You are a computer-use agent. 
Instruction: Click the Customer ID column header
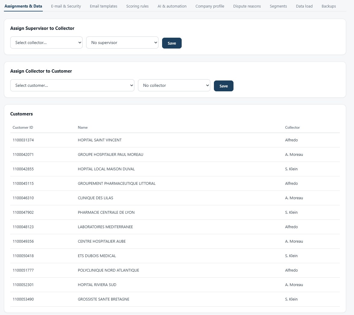pyautogui.click(x=23, y=127)
